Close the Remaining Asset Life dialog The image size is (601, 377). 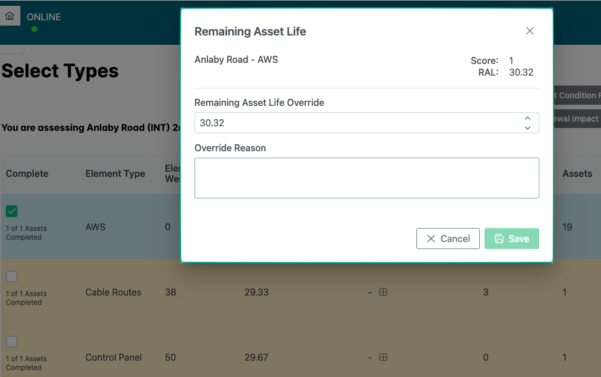tap(529, 31)
